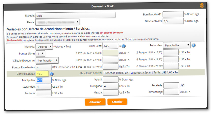Click the Zarandeo input field
Image resolution: width=211 pixels, height=114 pixels.
click(x=44, y=87)
